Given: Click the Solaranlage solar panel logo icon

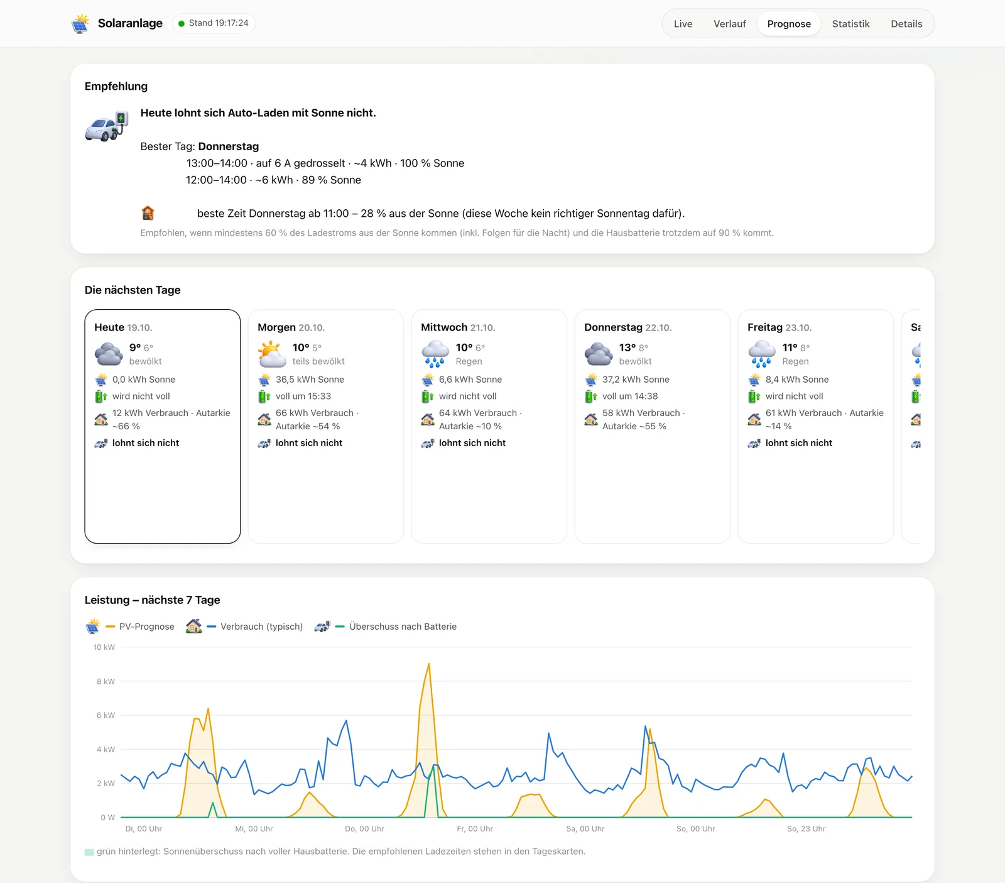Looking at the screenshot, I should point(80,23).
